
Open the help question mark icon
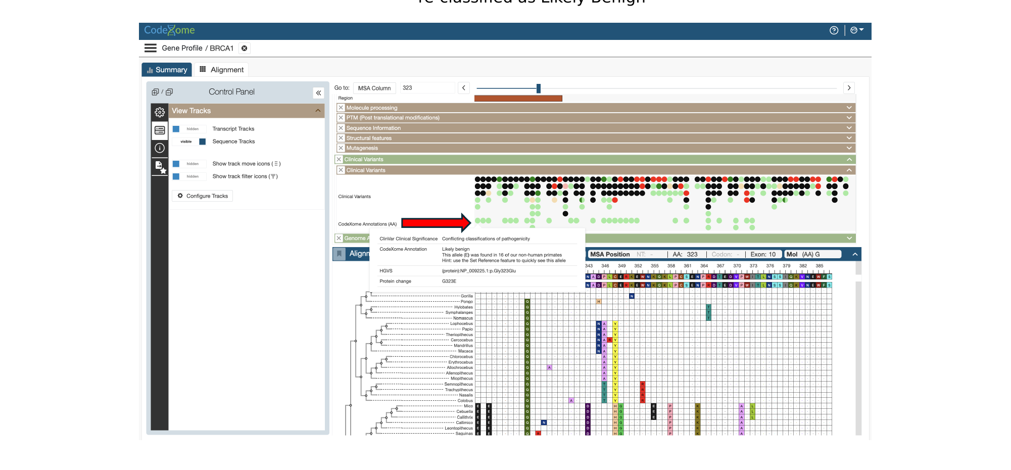[x=834, y=30]
